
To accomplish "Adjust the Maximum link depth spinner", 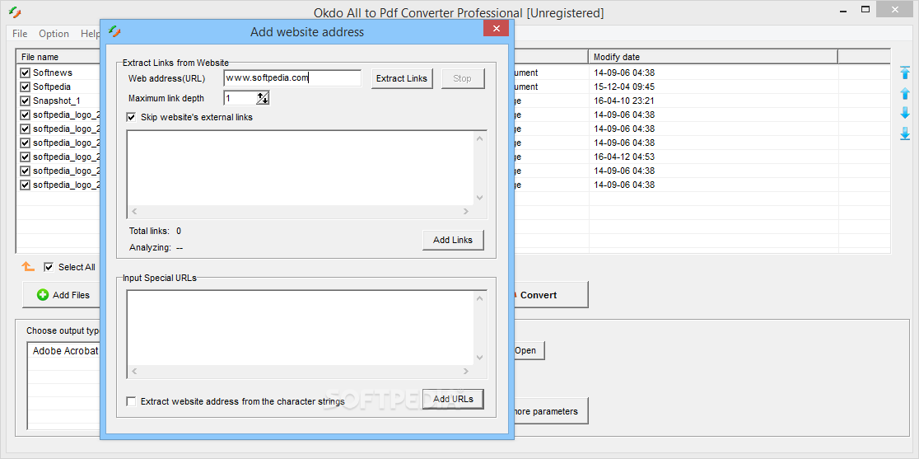I will [263, 98].
